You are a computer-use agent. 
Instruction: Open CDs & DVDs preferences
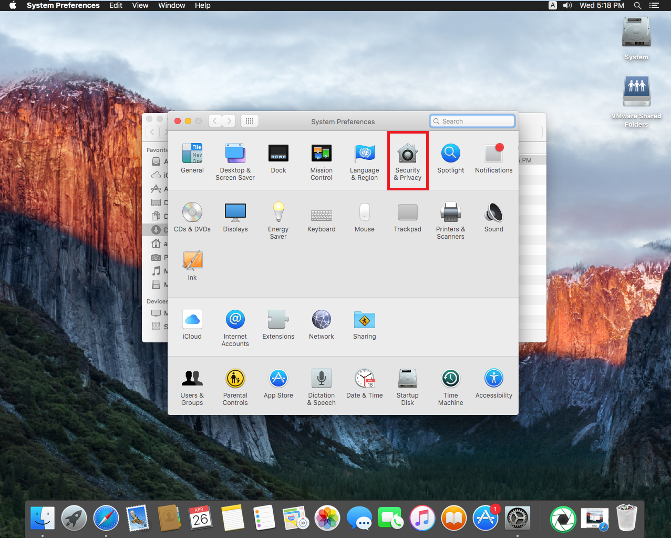point(192,217)
